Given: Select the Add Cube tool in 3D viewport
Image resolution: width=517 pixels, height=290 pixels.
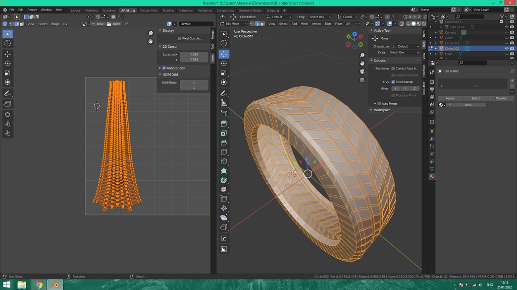Looking at the screenshot, I should 224,113.
